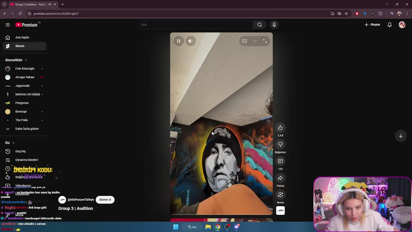Viewport: 412px width, 232px height.
Task: Open the Extensions puzzle menu
Action: 380,14
